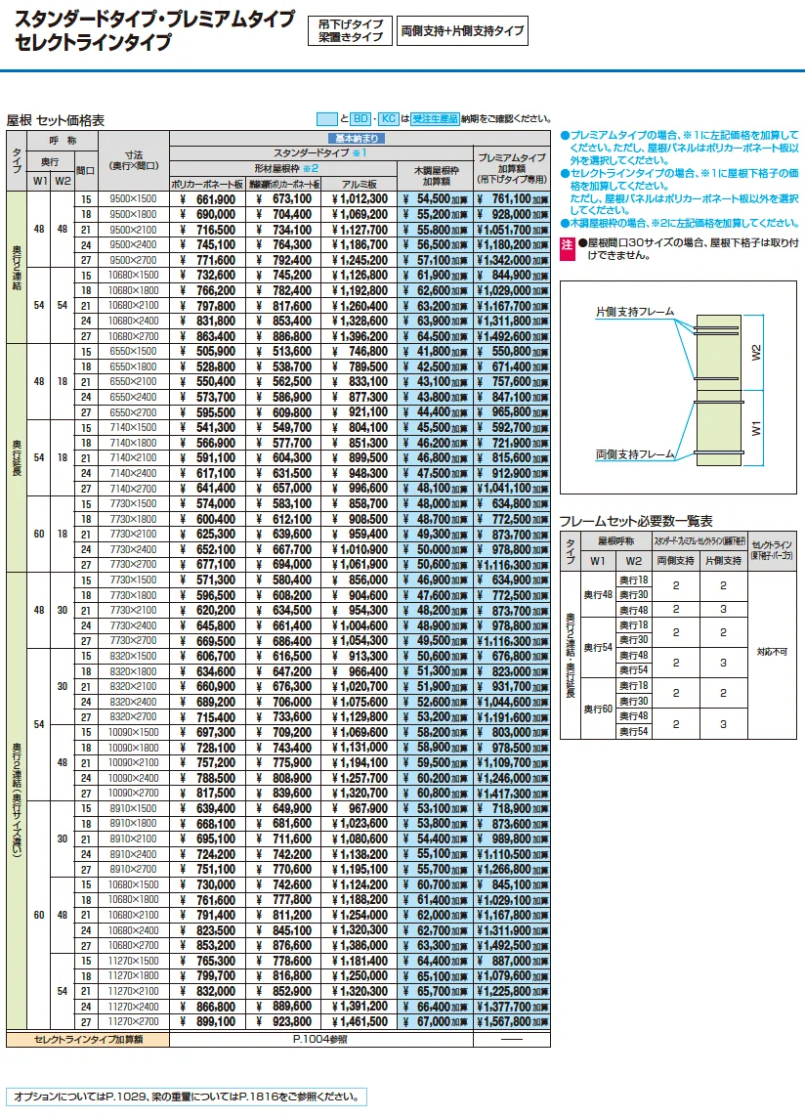Click the 吊下げタイプ 梁置きタイプ label box
Screen dimensions: 805x1118
[350, 30]
